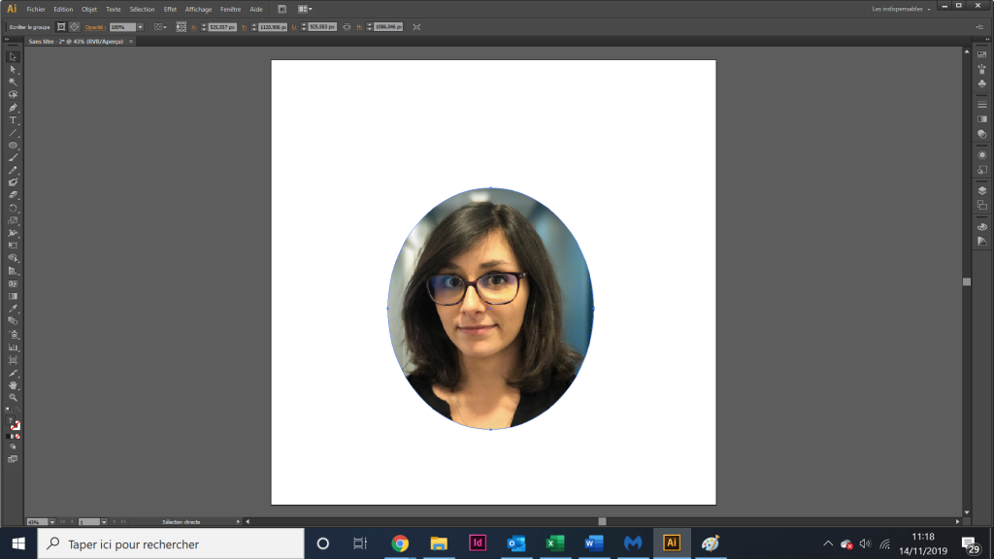
Task: Open the Layers panel icon
Action: click(982, 190)
